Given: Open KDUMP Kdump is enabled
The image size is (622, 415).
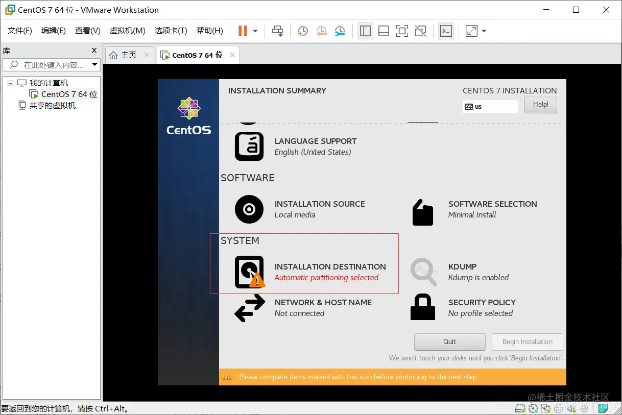Looking at the screenshot, I should [479, 272].
